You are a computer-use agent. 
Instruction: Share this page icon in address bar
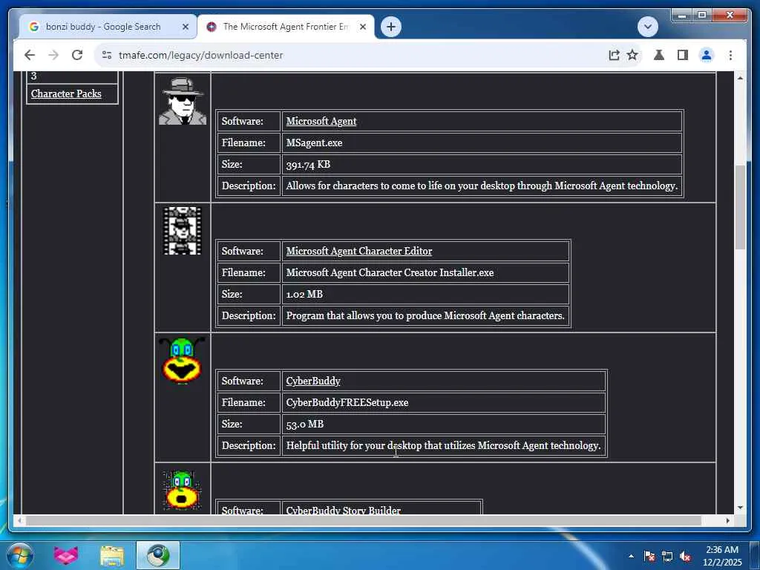click(x=614, y=55)
